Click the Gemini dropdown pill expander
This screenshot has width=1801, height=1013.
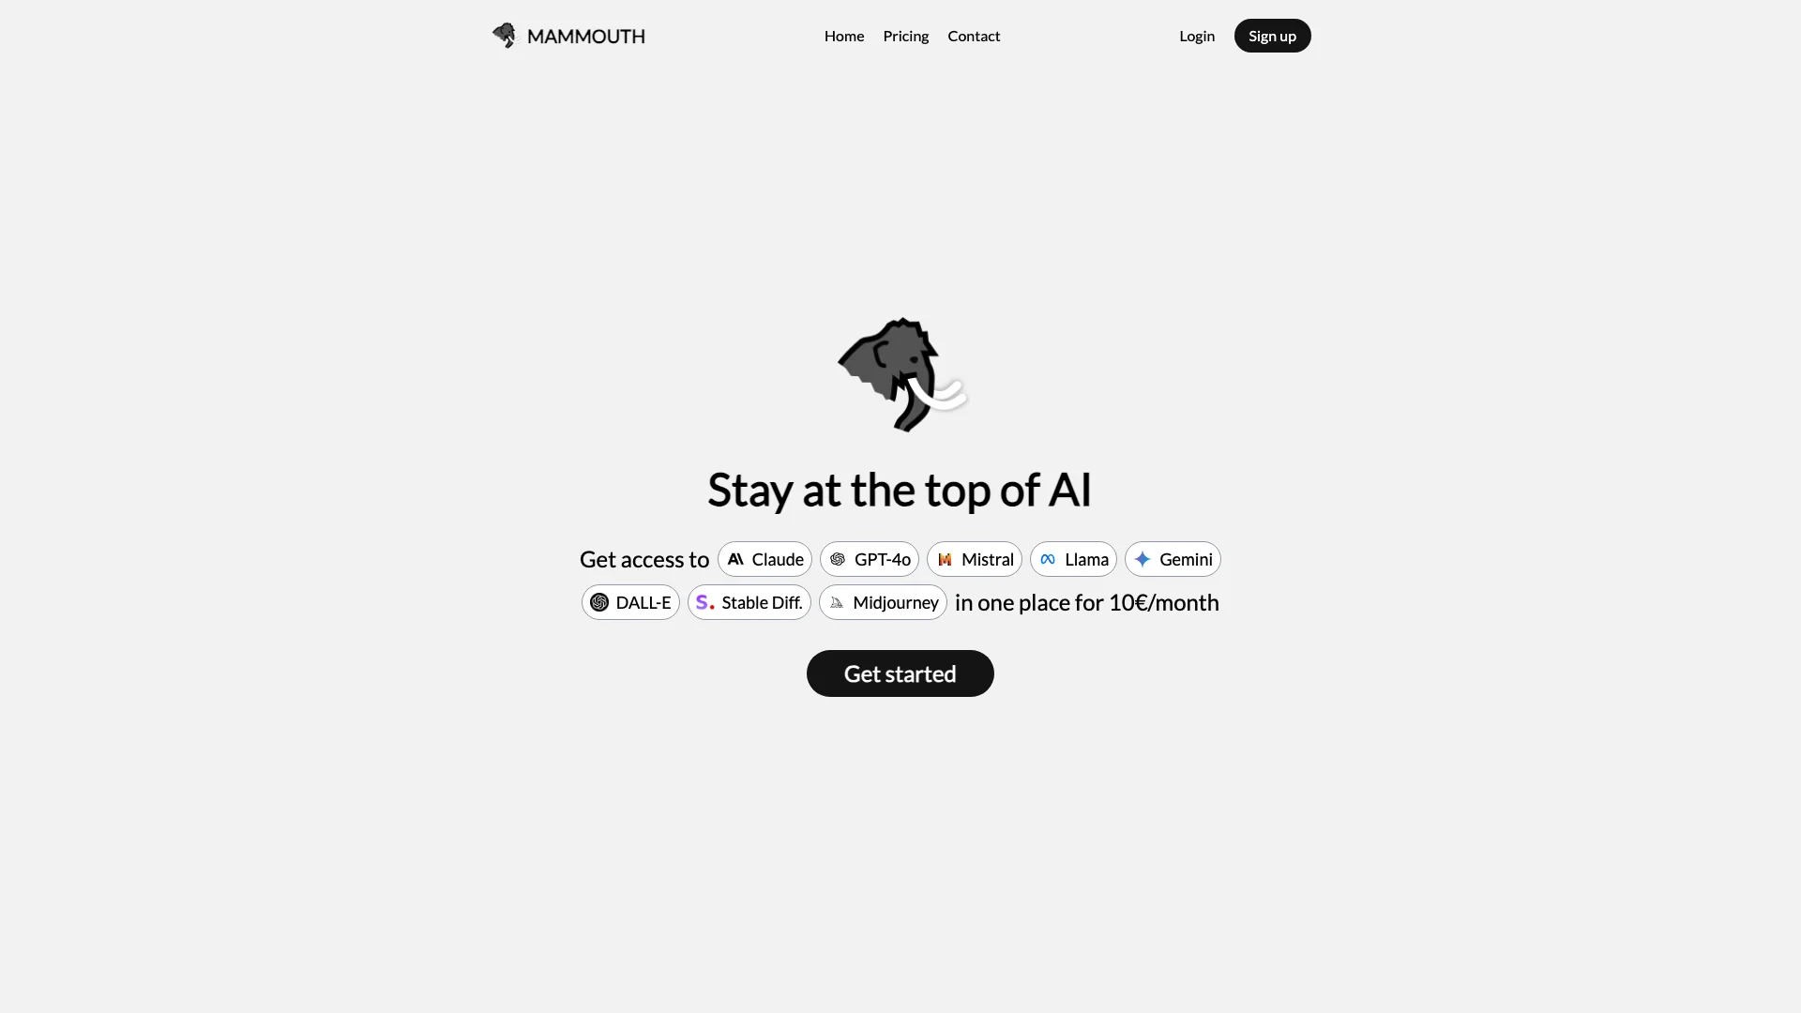coord(1173,558)
